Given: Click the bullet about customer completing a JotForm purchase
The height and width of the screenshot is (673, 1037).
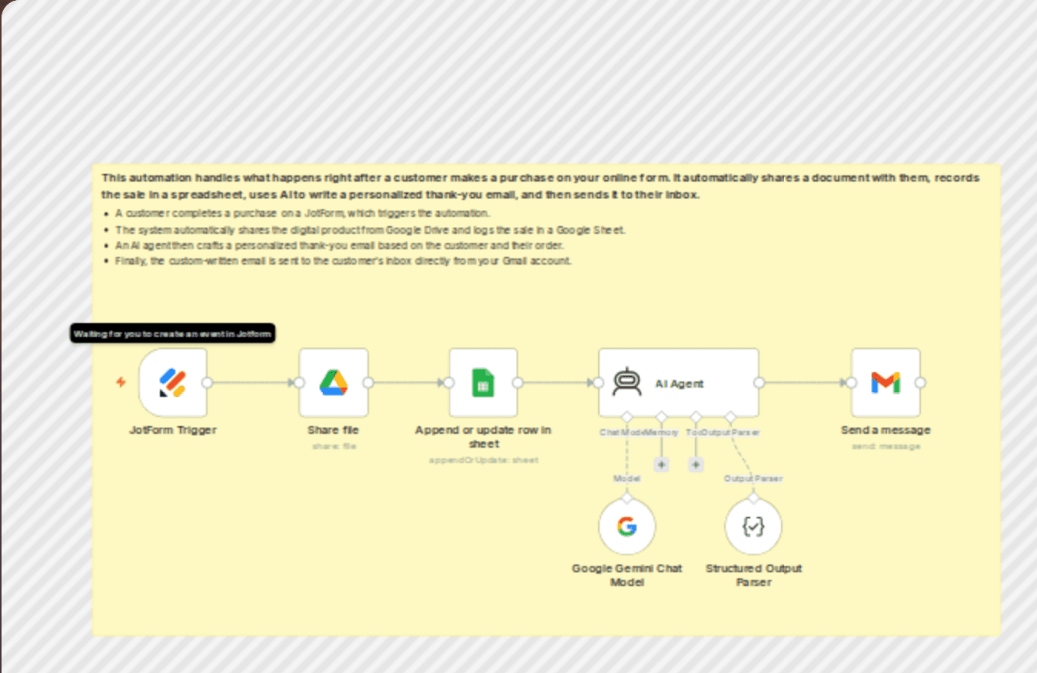Looking at the screenshot, I should click(x=303, y=213).
